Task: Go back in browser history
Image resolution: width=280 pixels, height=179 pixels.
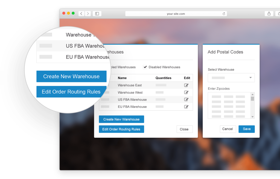Action: coord(81,14)
